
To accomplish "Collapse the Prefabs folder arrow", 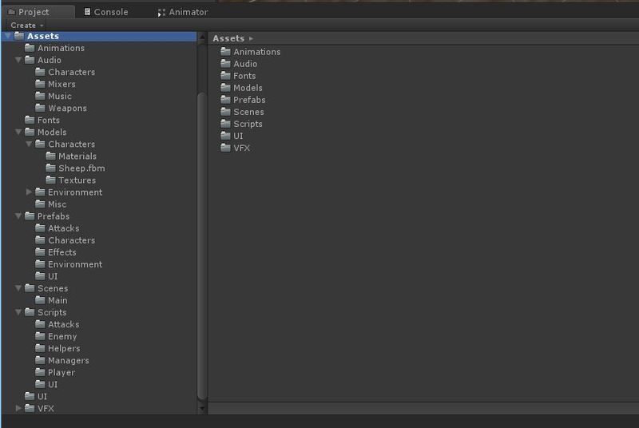I will [x=18, y=216].
